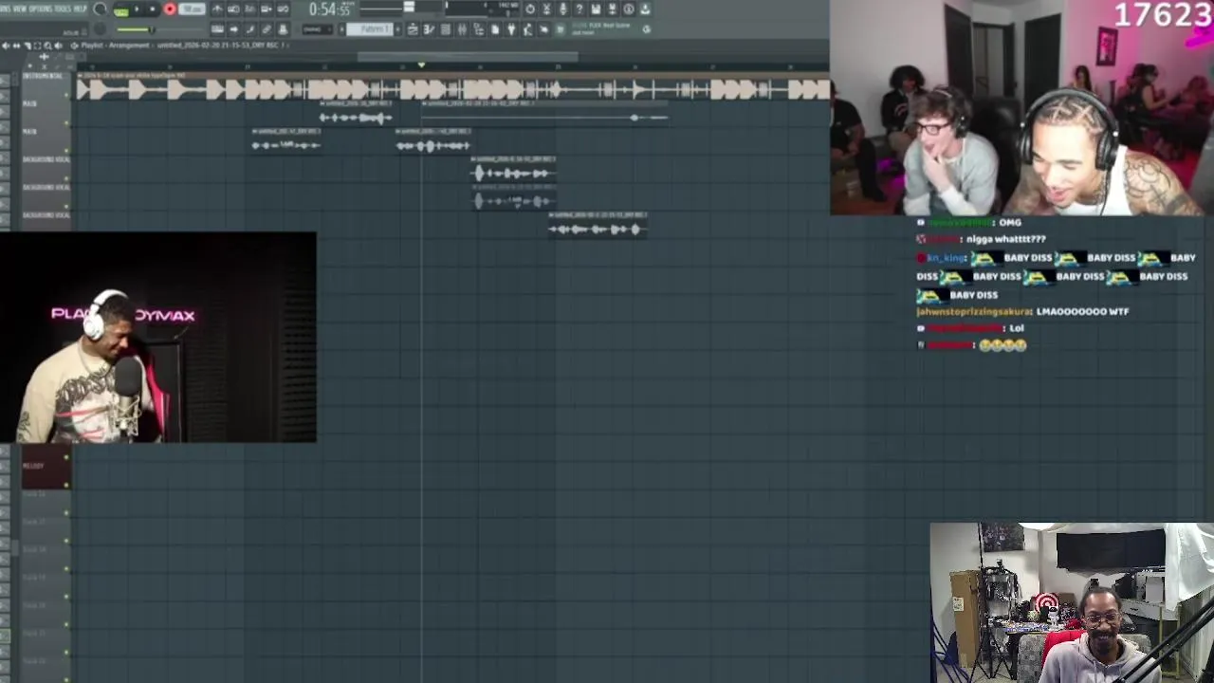Screen dimensions: 1214x683
Task: Open the OPTIONS menu
Action: 41,9
